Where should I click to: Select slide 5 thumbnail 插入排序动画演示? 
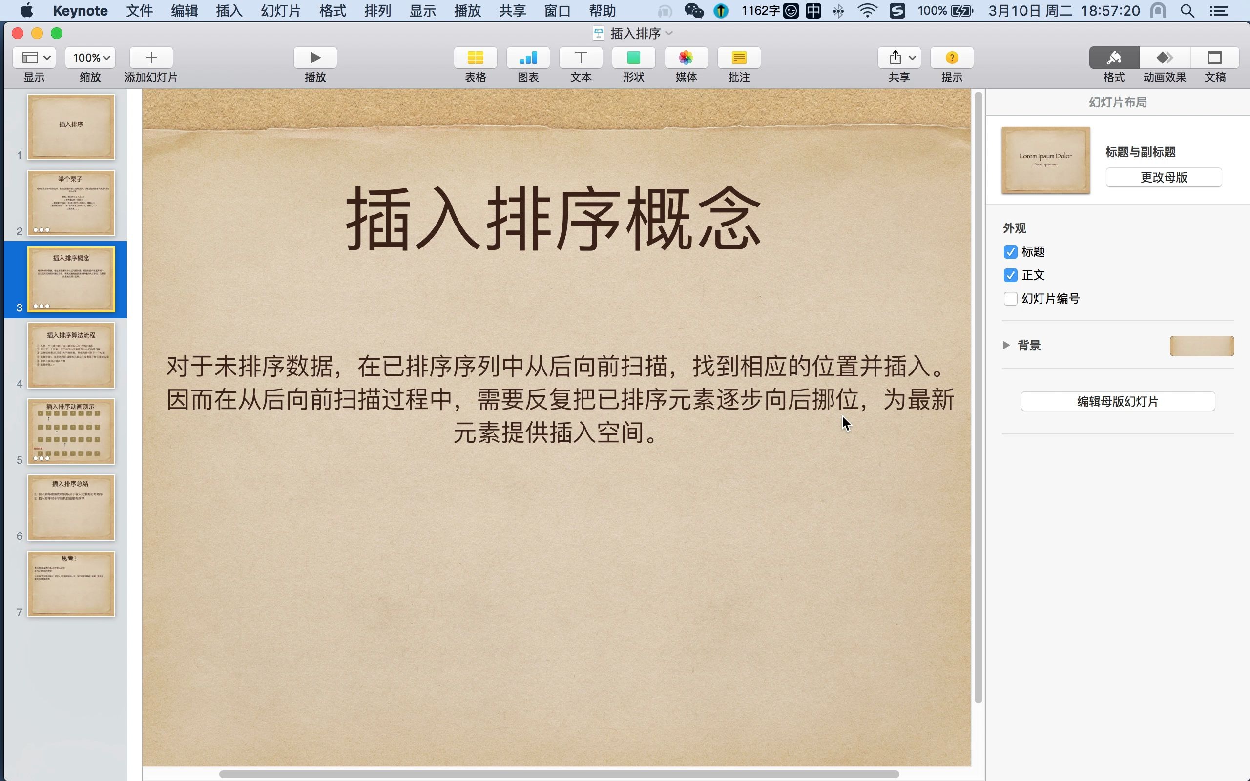click(71, 432)
